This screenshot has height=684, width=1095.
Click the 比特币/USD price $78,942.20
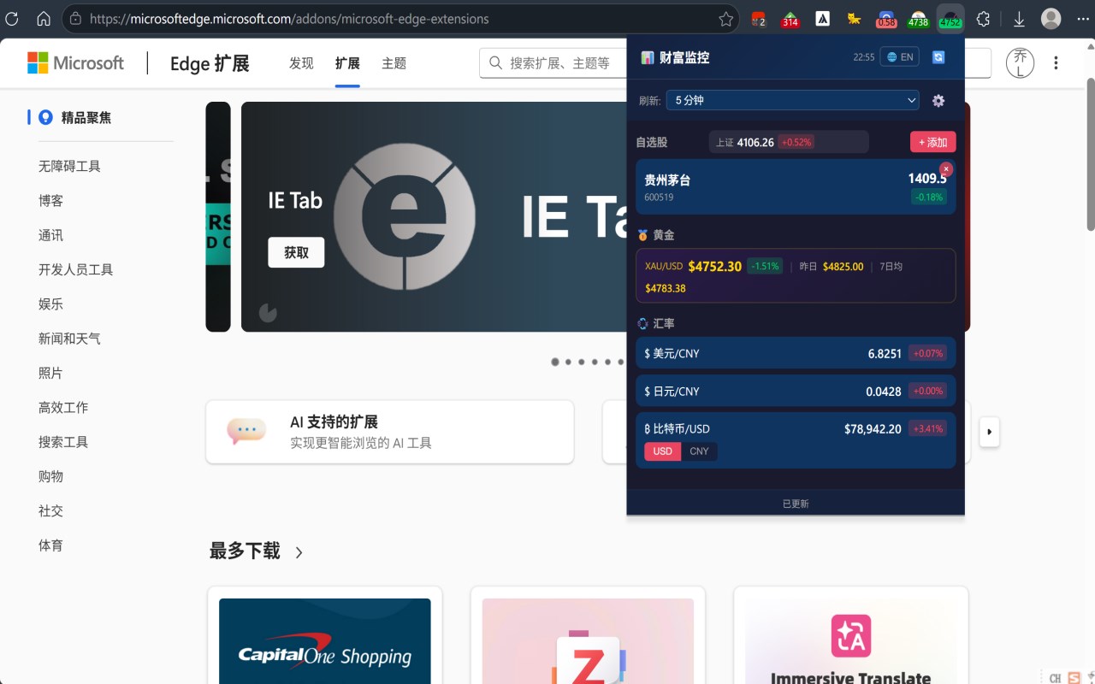(873, 429)
